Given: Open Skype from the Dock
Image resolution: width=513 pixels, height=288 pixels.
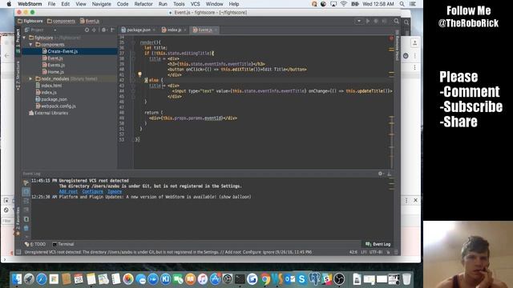Looking at the screenshot, I should [302, 279].
